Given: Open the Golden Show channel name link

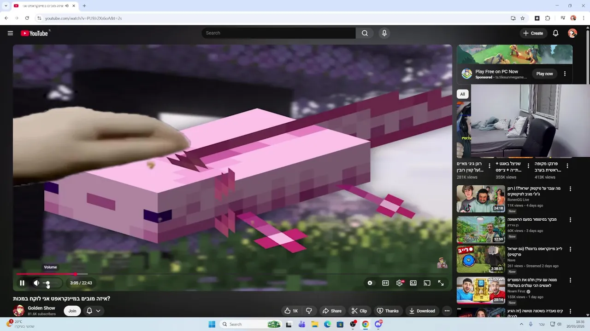Looking at the screenshot, I should pos(41,308).
